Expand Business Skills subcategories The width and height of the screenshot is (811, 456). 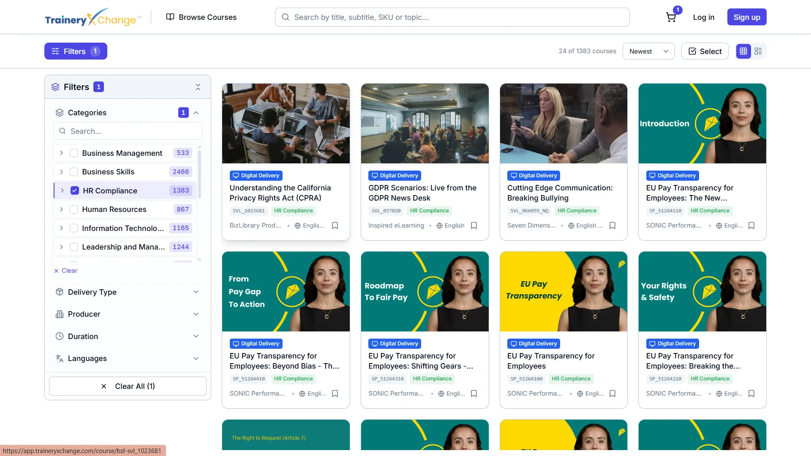(62, 172)
